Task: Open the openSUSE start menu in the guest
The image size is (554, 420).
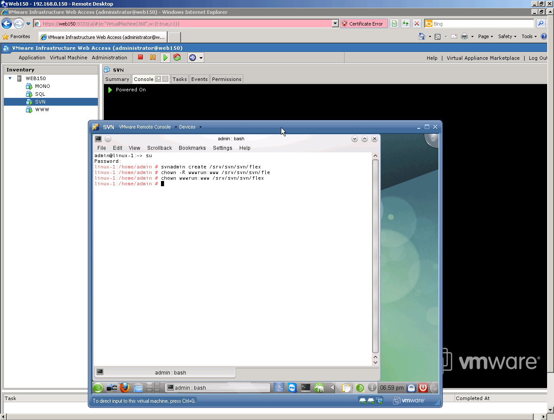Action: [x=98, y=388]
